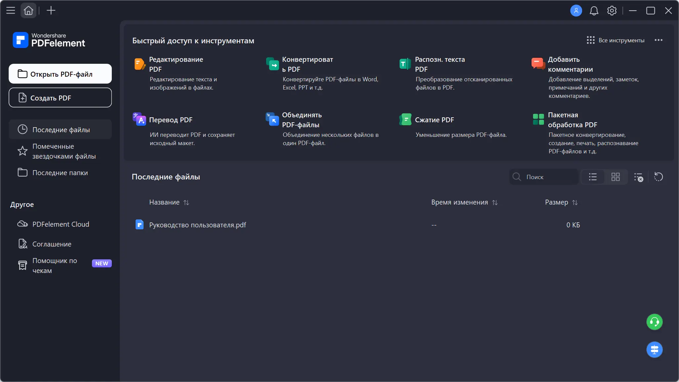
Task: Open the Translate PDF tool icon
Action: pyautogui.click(x=140, y=119)
